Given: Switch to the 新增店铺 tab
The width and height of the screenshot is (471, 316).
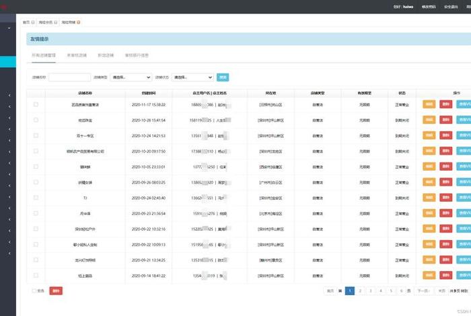Looking at the screenshot, I should 106,54.
